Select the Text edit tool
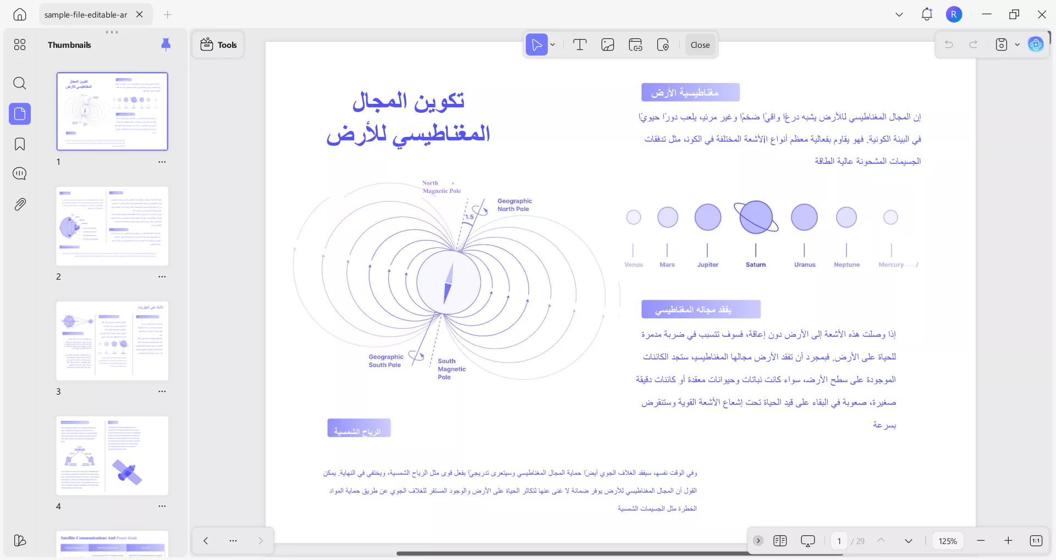The height and width of the screenshot is (560, 1056). pyautogui.click(x=580, y=45)
